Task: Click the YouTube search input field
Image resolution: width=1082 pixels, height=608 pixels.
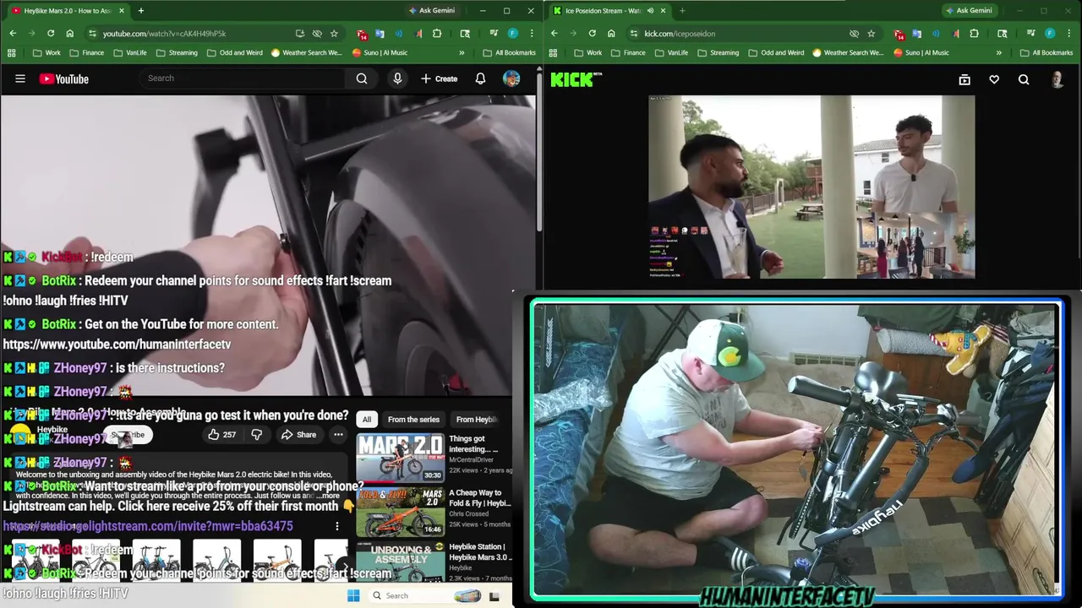Action: pyautogui.click(x=243, y=79)
